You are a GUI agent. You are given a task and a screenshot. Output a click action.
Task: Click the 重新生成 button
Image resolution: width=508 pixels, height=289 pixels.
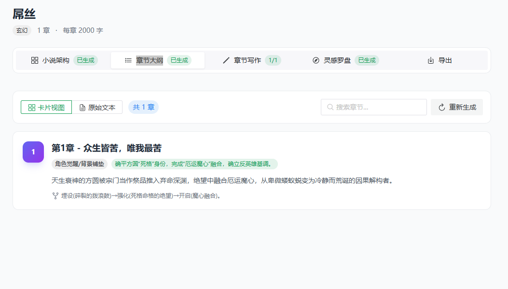click(x=456, y=107)
